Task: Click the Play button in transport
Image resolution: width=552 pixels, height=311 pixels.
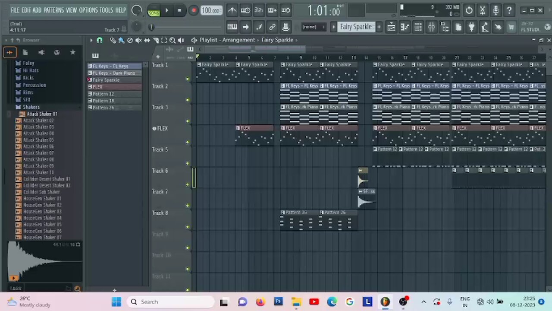Action: [167, 10]
